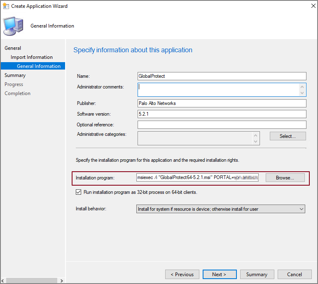Click the Summary button at bottom

point(257,274)
